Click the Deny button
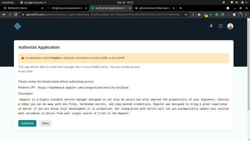 [46, 123]
